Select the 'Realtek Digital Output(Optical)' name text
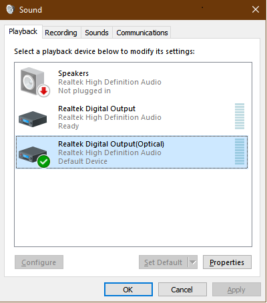Screen dimensions: 267x303 point(111,144)
